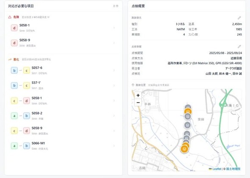The image size is (250, 178).
Task: Open the S57-1' deterioration row
Action: coord(64,85)
